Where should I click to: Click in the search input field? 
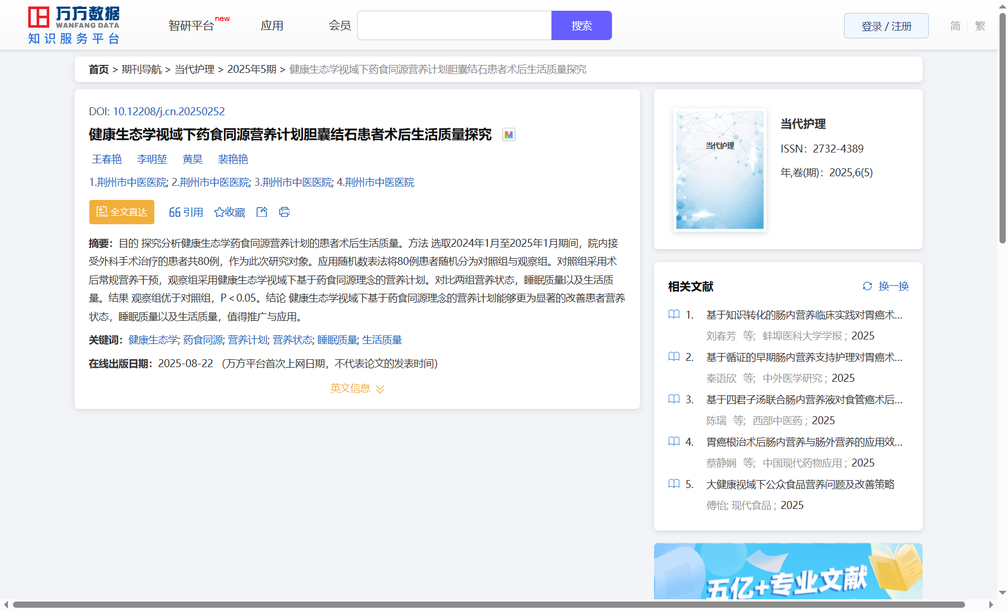(454, 26)
